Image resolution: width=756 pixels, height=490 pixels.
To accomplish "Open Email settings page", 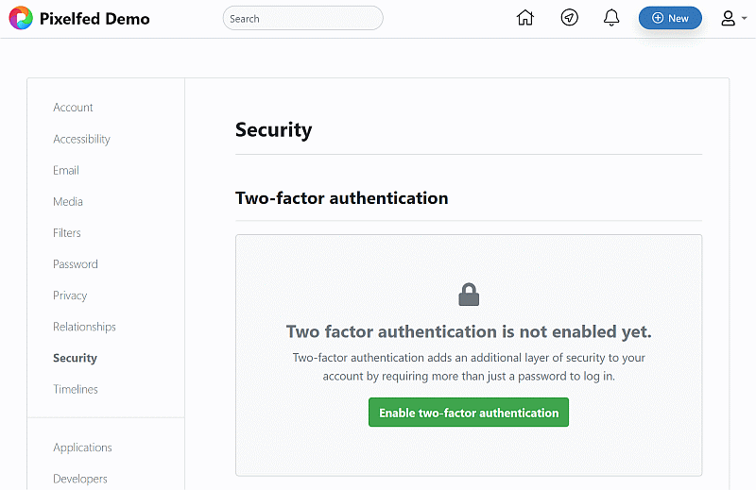I will pos(66,170).
